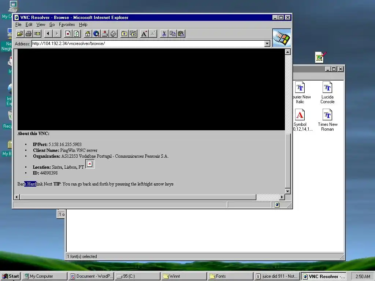Image resolution: width=375 pixels, height=281 pixels.
Task: Open the Favorites folder toolbar icon
Action: coord(125,34)
